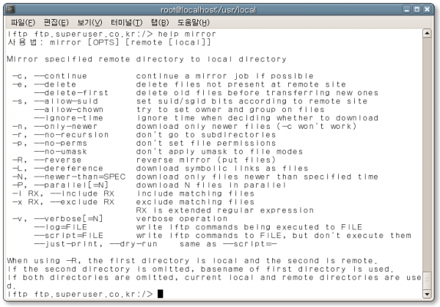The width and height of the screenshot is (440, 307).
Task: Click the scrollbar down arrow
Action: pyautogui.click(x=427, y=294)
